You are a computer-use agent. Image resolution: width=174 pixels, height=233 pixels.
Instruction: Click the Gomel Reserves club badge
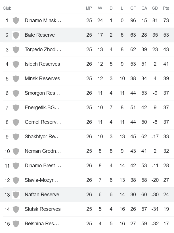click(16, 122)
